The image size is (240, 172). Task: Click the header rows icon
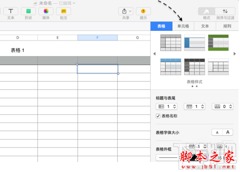189,107
